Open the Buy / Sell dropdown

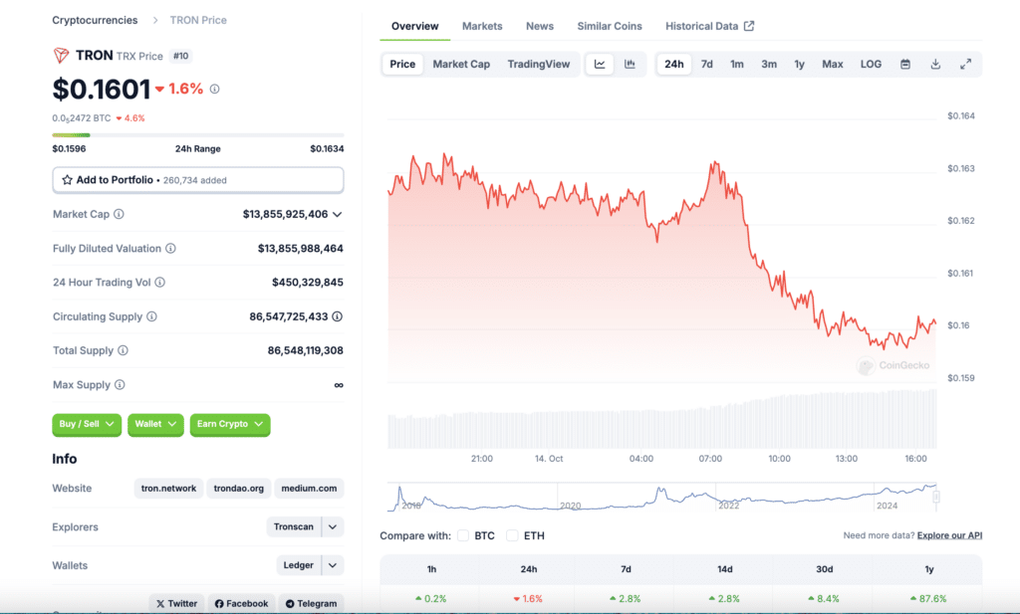87,424
